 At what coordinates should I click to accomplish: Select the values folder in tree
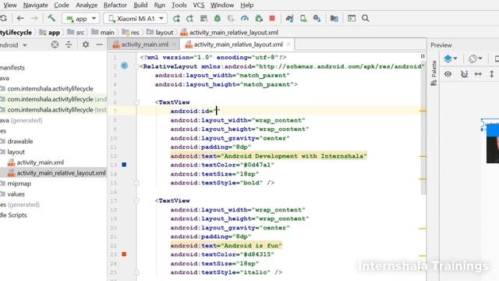click(16, 194)
